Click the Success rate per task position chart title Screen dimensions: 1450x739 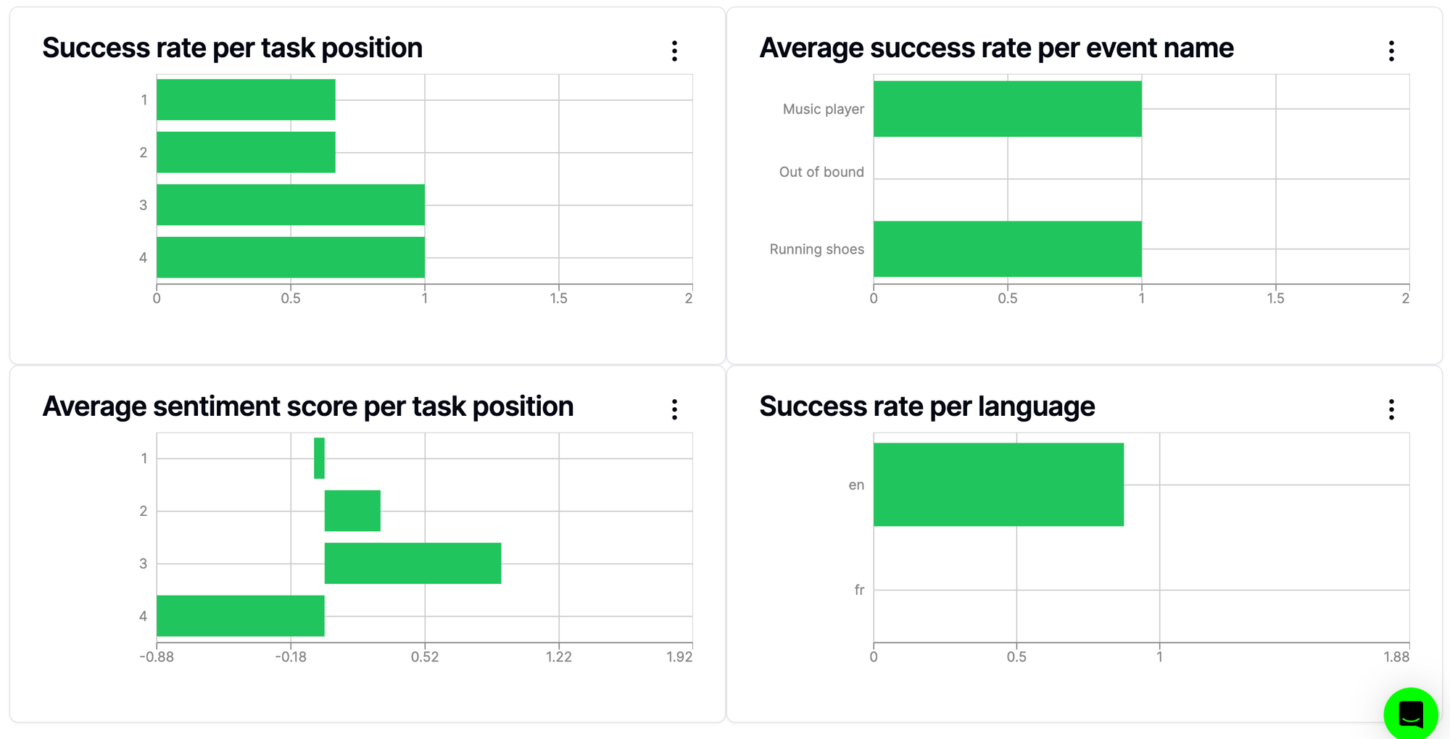click(233, 48)
